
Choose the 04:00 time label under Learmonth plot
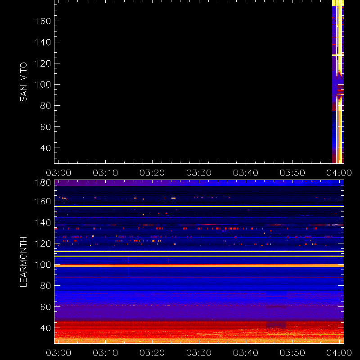[339, 353]
